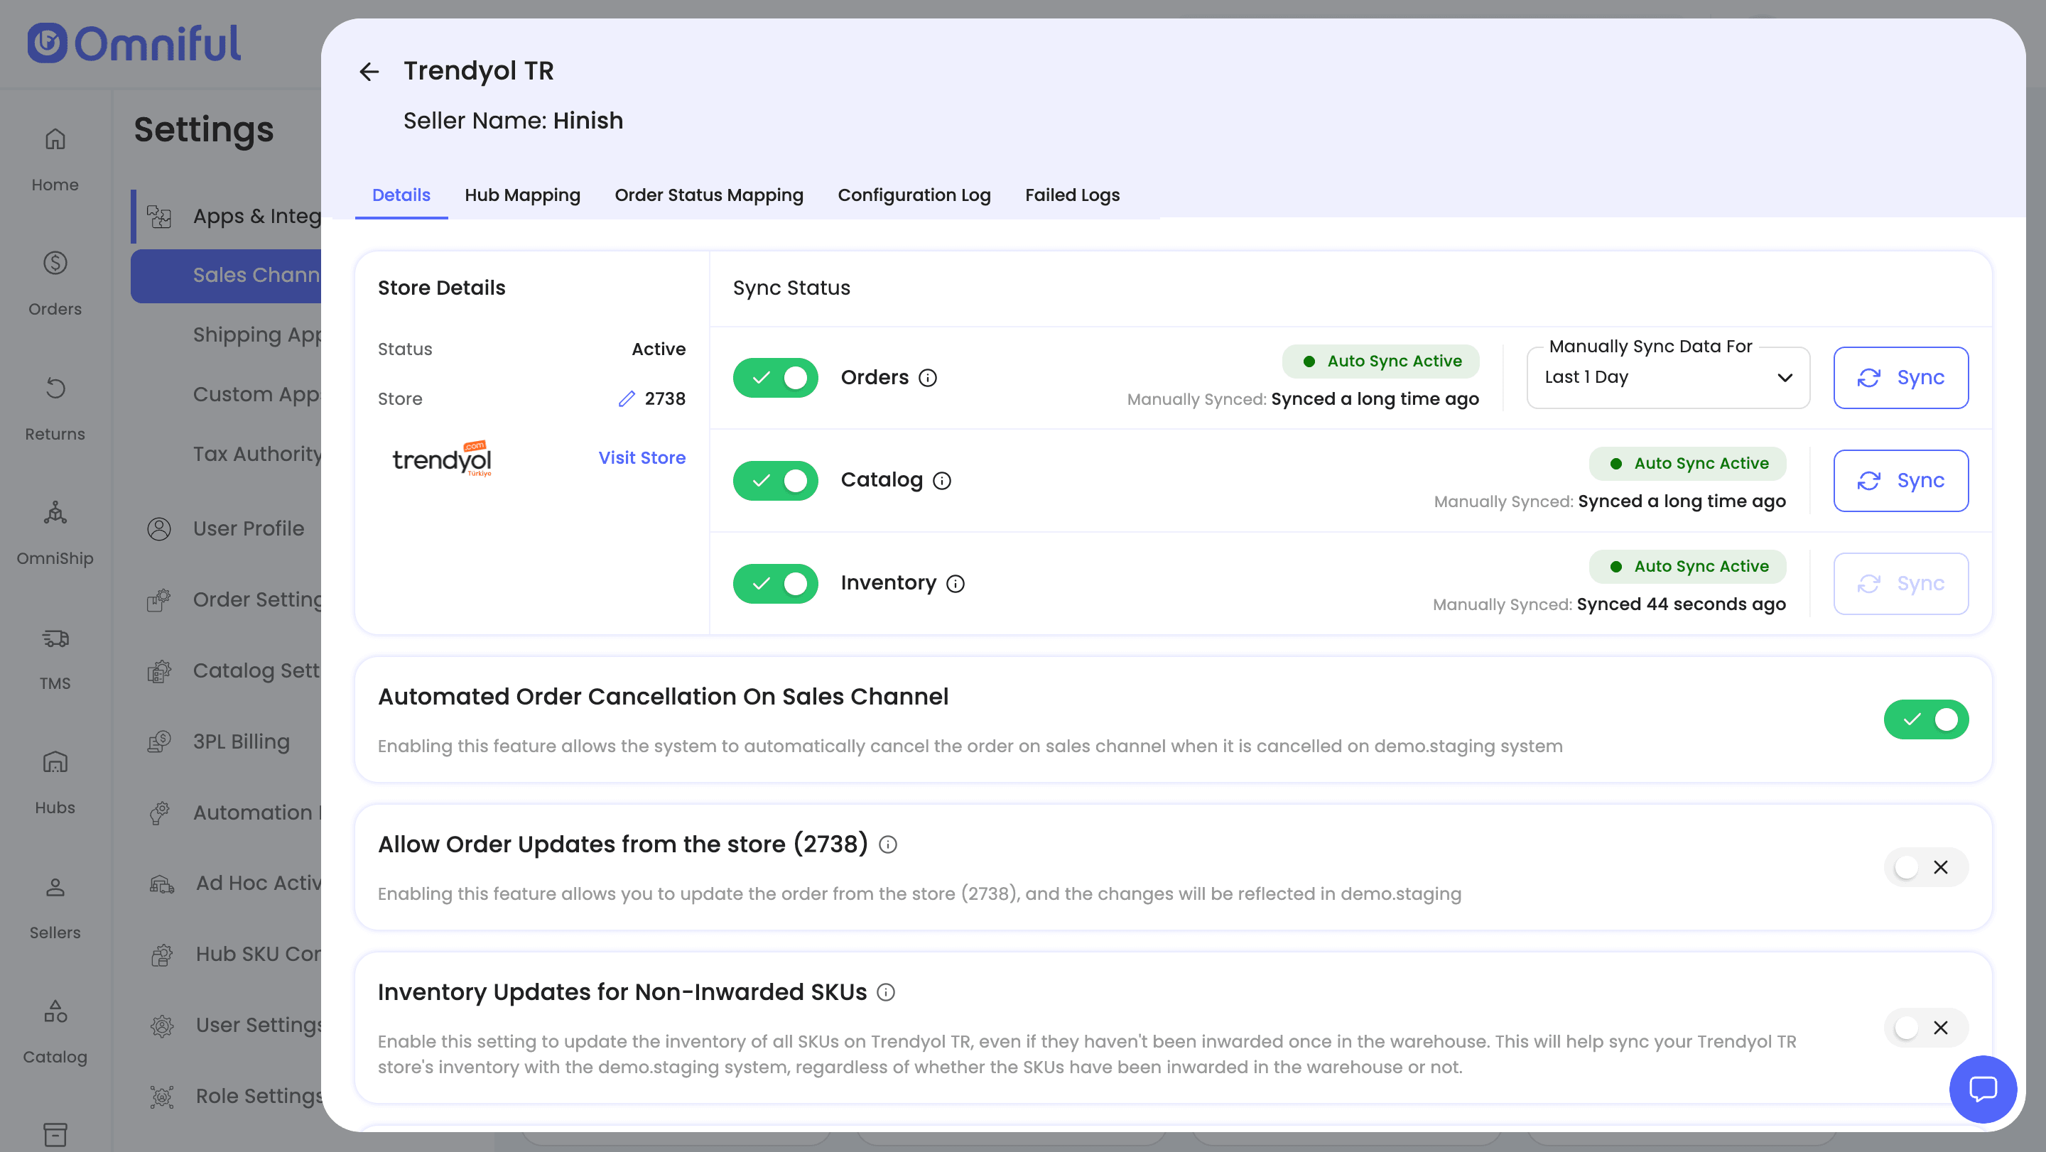2046x1152 pixels.
Task: Click the pencil edit icon beside store 2738
Action: 627,398
